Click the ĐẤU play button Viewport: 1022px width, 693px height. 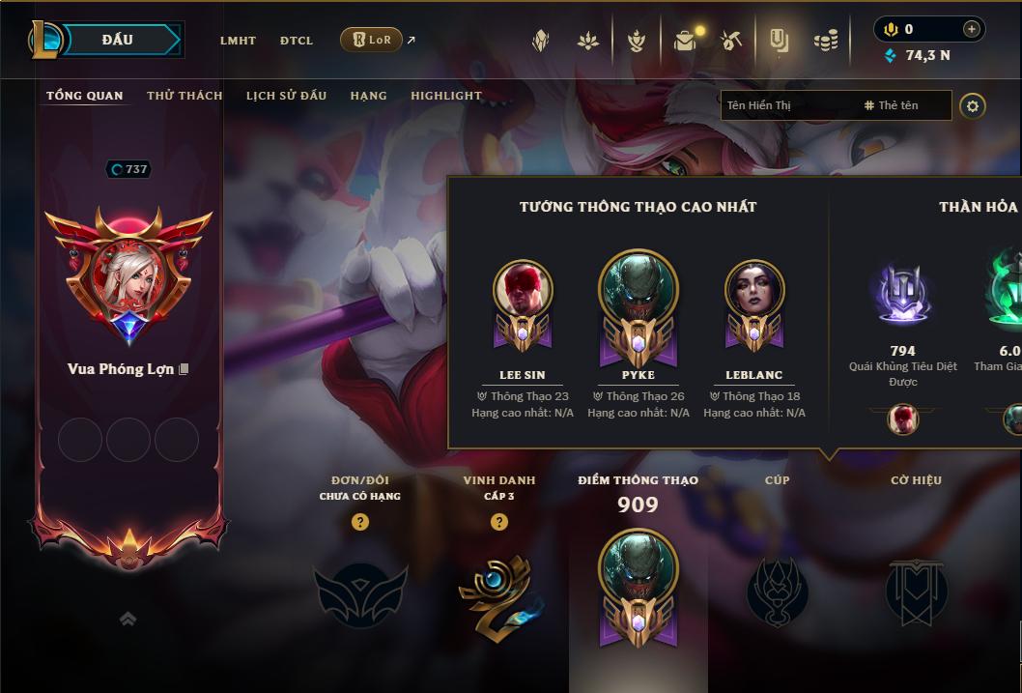(117, 40)
